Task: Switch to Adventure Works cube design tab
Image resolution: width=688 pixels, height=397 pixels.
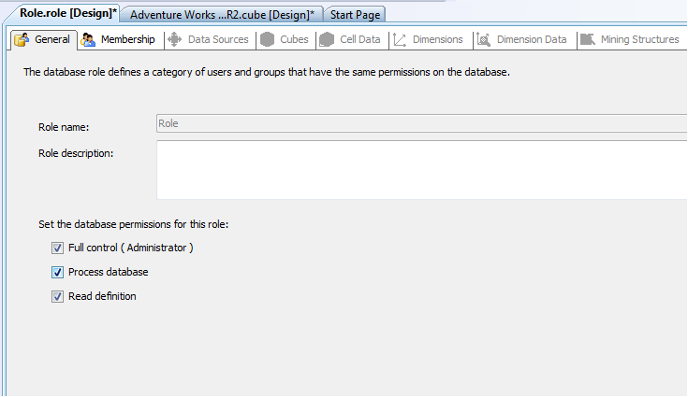Action: [x=222, y=14]
